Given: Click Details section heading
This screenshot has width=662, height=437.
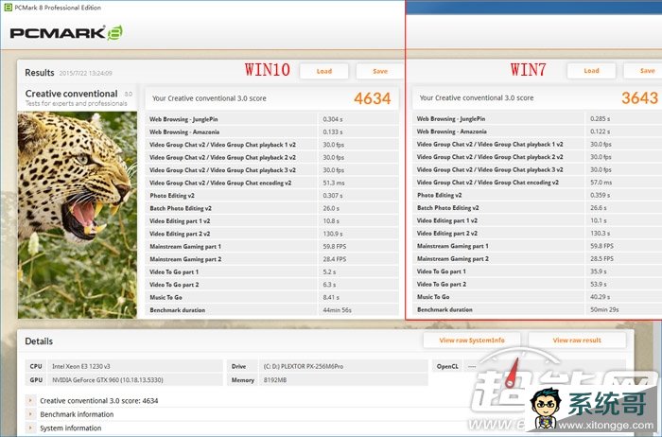Looking at the screenshot, I should [x=39, y=341].
